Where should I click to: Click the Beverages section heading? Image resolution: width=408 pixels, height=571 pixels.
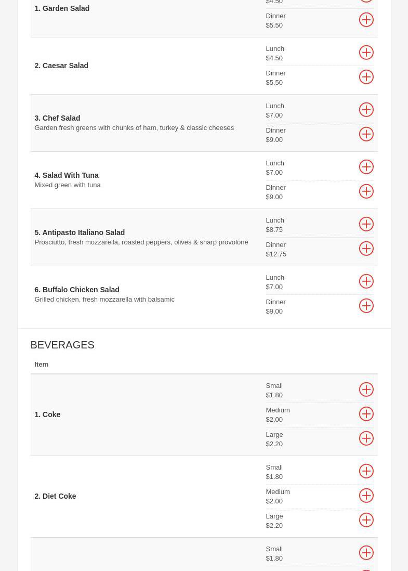click(x=62, y=345)
